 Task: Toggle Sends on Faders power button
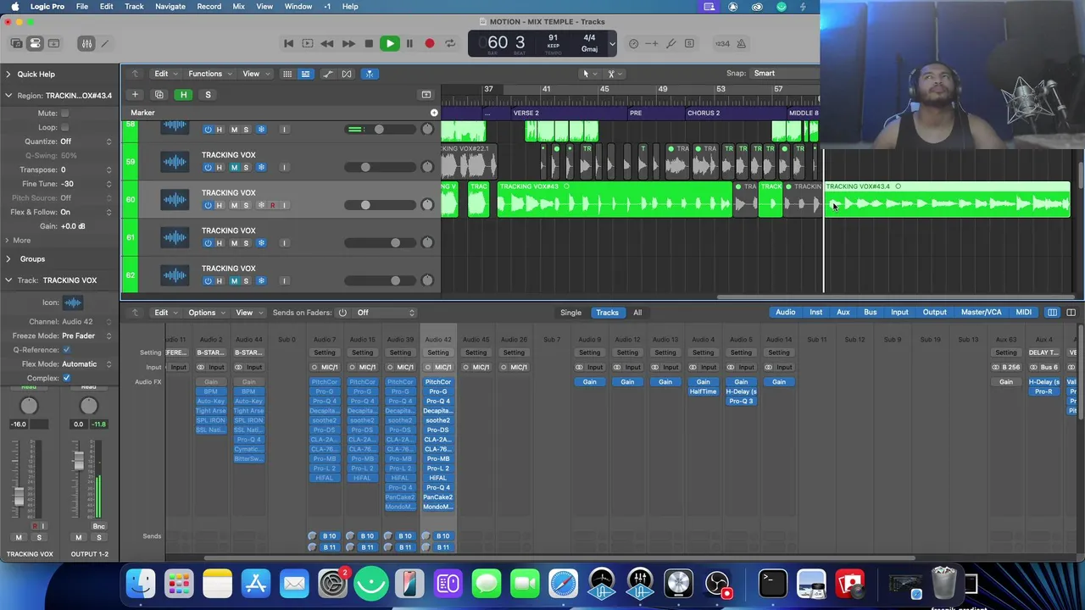point(342,313)
